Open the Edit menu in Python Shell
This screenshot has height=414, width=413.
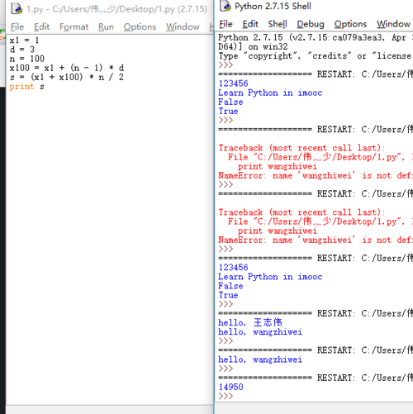(250, 24)
